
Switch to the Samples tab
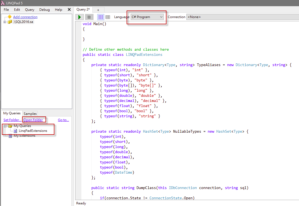click(30, 114)
